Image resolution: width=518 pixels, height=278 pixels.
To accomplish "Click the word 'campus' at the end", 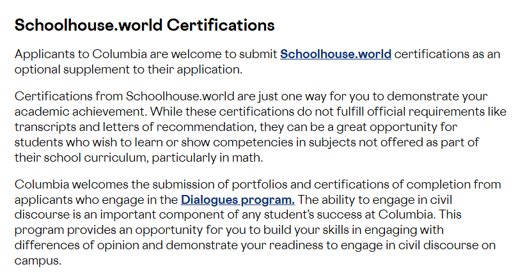I will [x=36, y=261].
